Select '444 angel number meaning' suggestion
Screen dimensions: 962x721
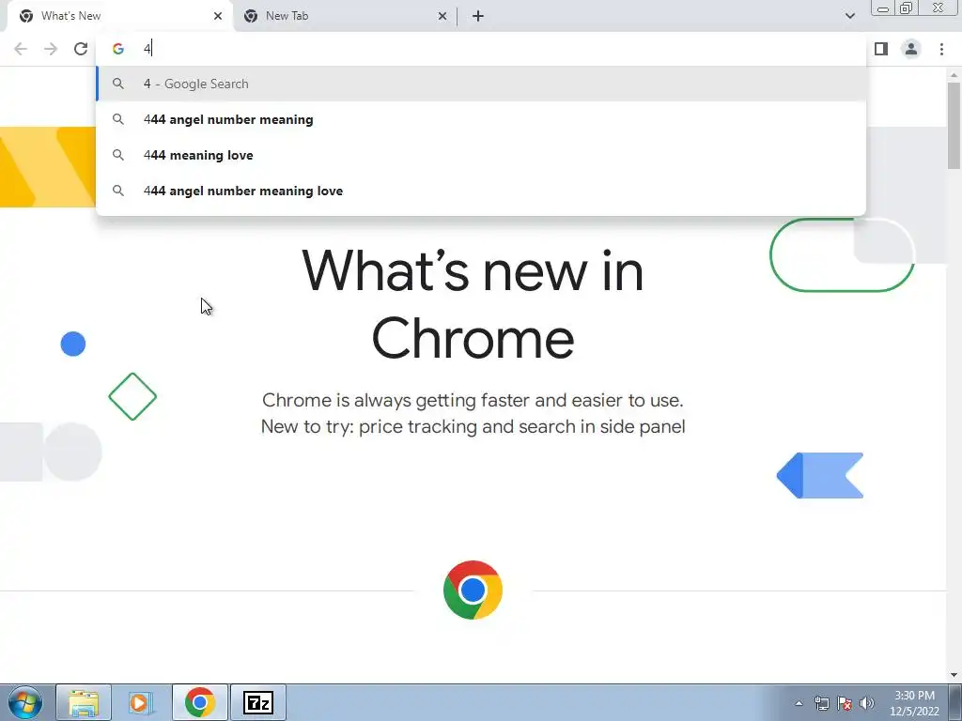click(x=481, y=119)
